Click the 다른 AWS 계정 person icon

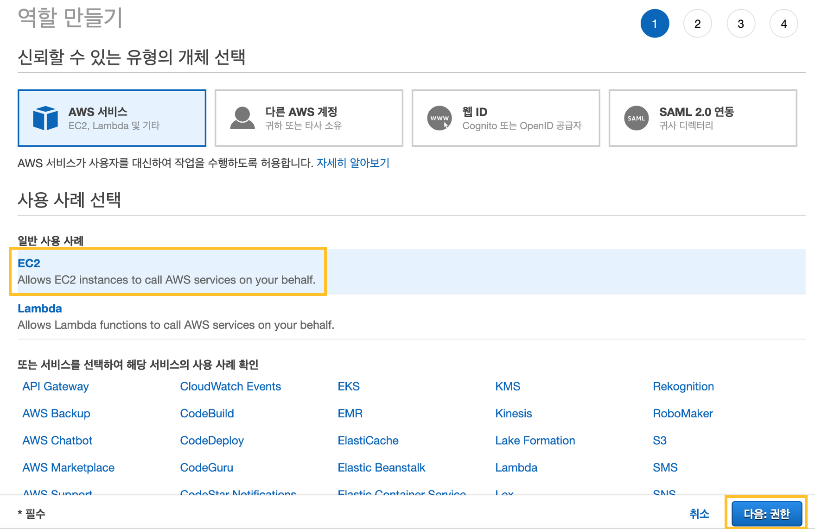(x=242, y=118)
